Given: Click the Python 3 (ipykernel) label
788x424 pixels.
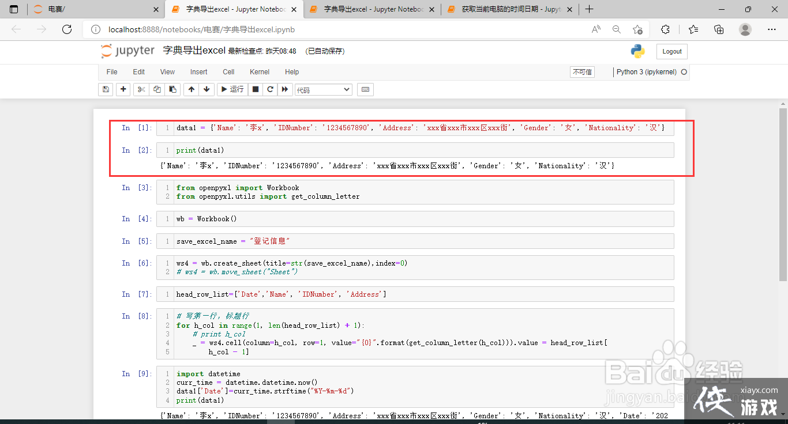Looking at the screenshot, I should tap(647, 72).
